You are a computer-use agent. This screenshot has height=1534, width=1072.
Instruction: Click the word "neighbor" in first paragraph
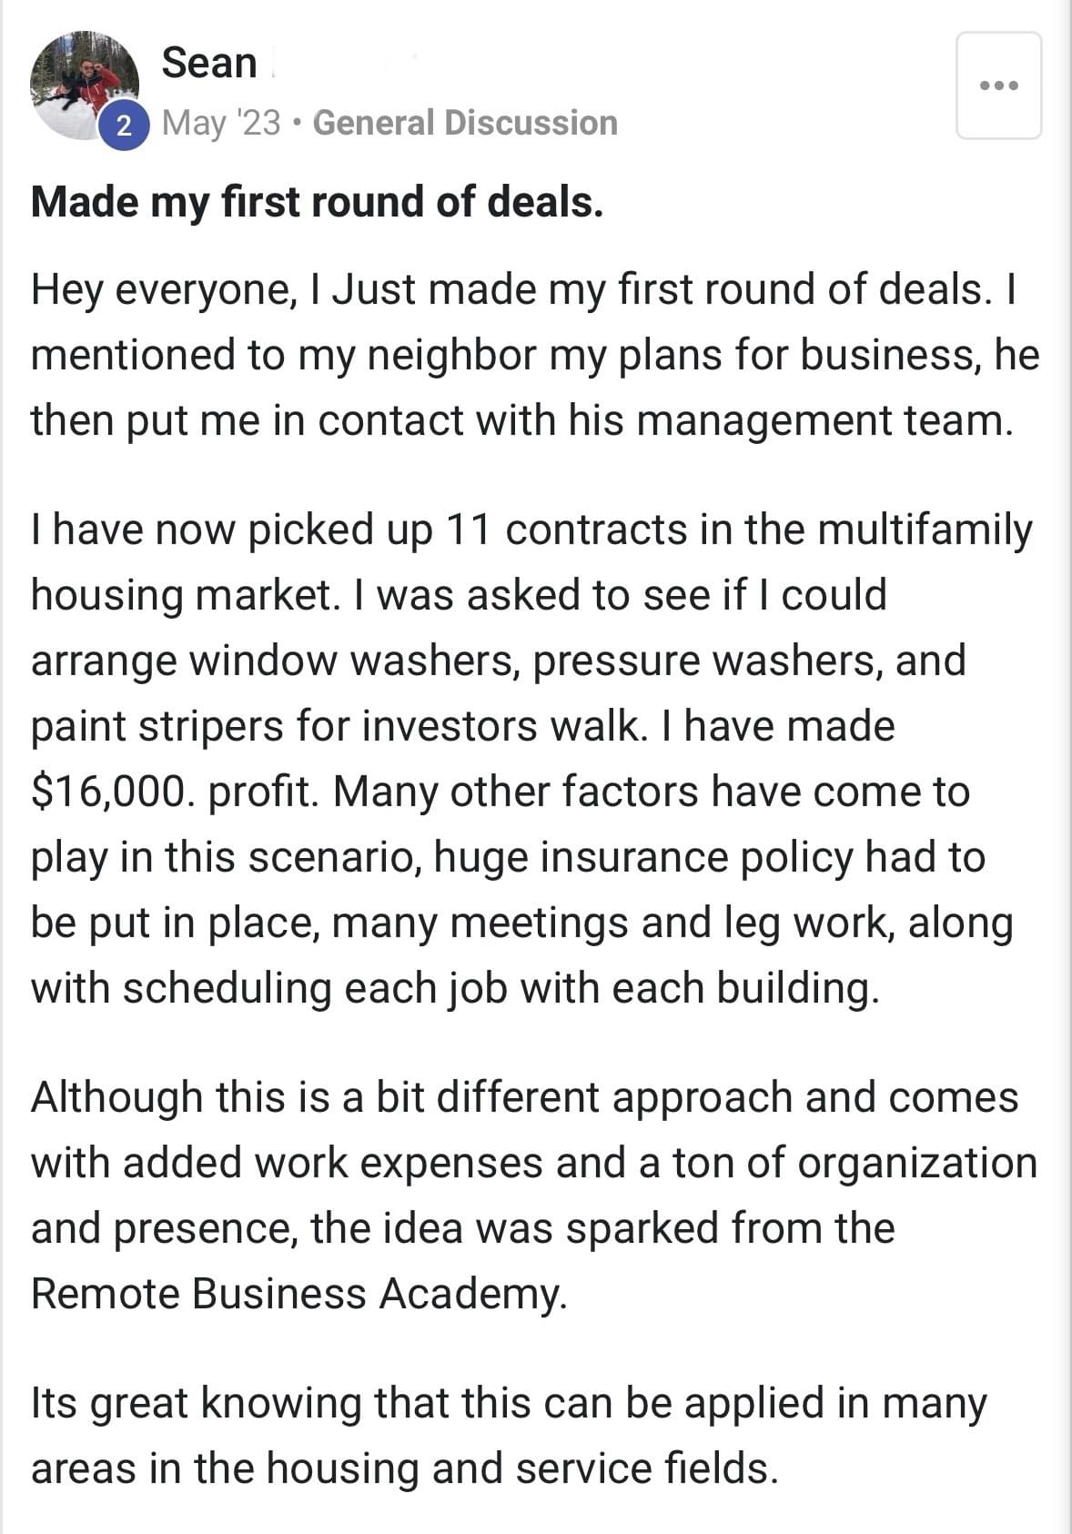coord(451,355)
